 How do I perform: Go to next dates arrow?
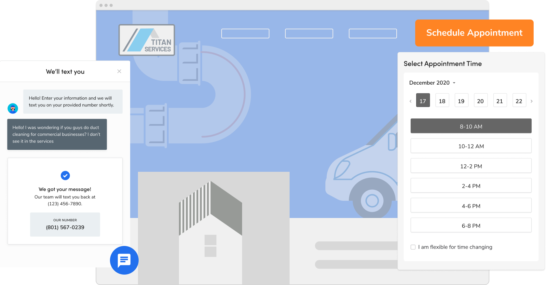[x=532, y=101]
